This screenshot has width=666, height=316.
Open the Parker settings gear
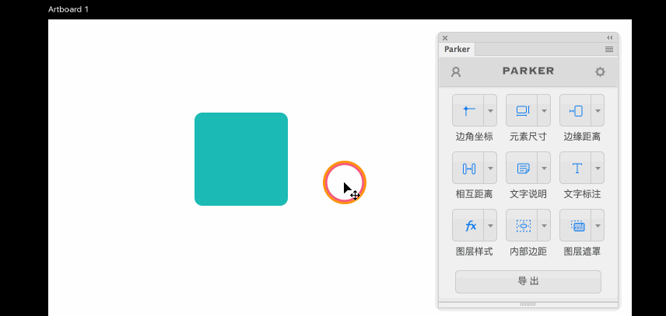click(x=600, y=71)
